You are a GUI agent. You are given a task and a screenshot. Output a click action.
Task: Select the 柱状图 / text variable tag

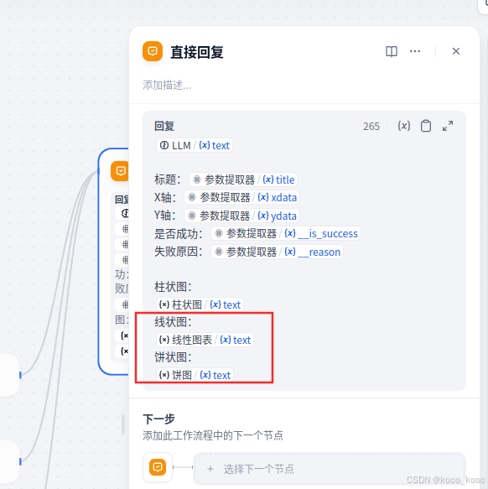click(200, 304)
